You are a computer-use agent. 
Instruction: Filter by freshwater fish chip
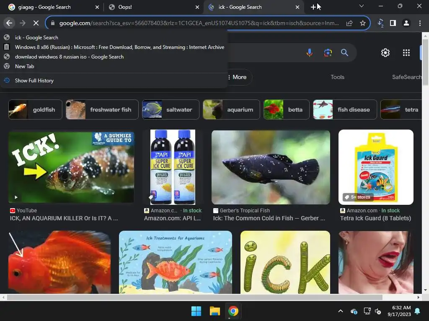click(102, 110)
